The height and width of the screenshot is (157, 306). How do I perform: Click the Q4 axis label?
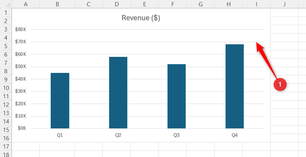coord(235,136)
